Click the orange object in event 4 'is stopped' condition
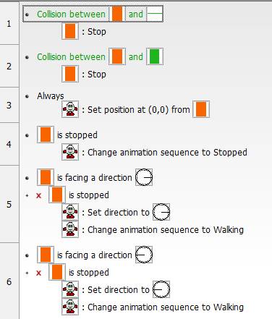Image resolution: width=272 pixels, height=319 pixels. (46, 135)
